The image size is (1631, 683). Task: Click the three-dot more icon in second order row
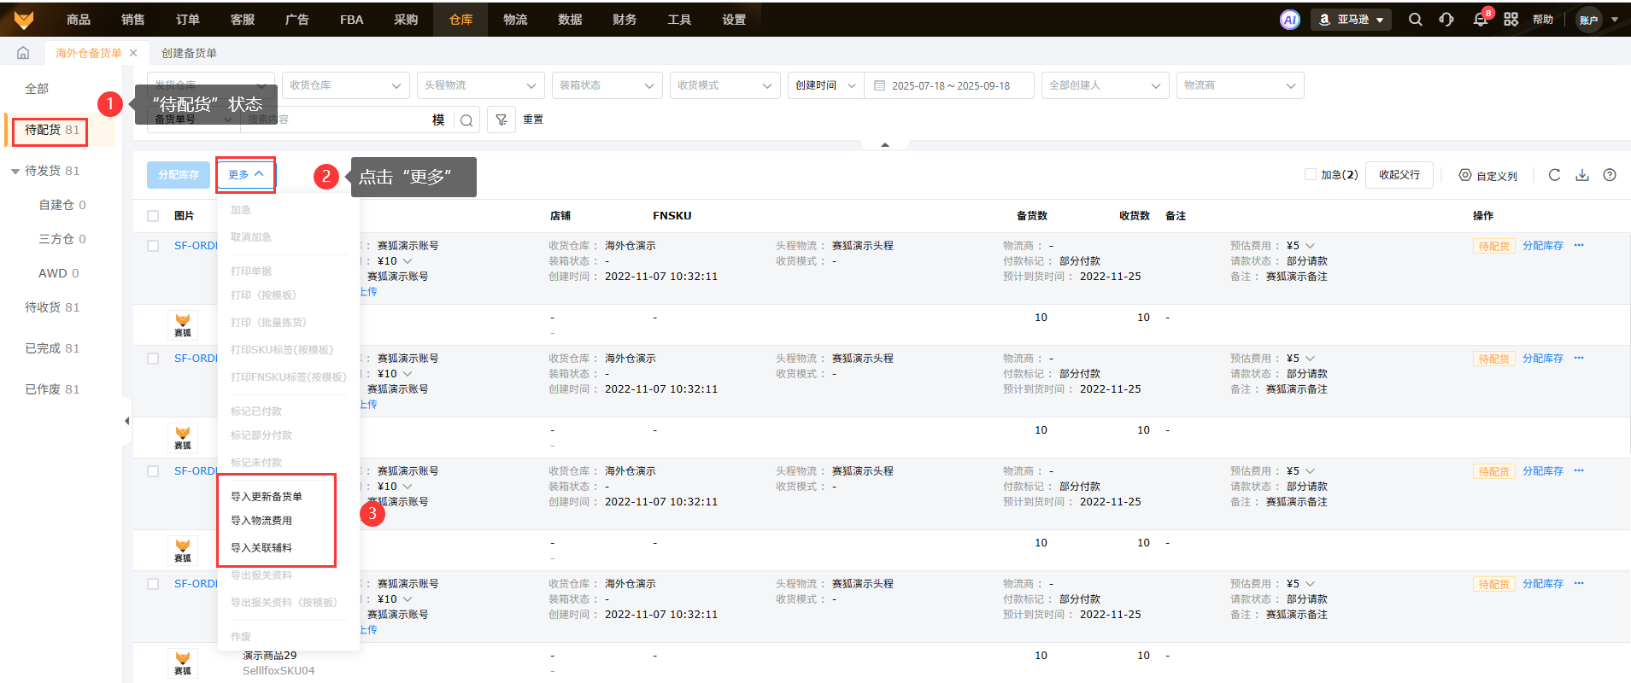point(1579,358)
